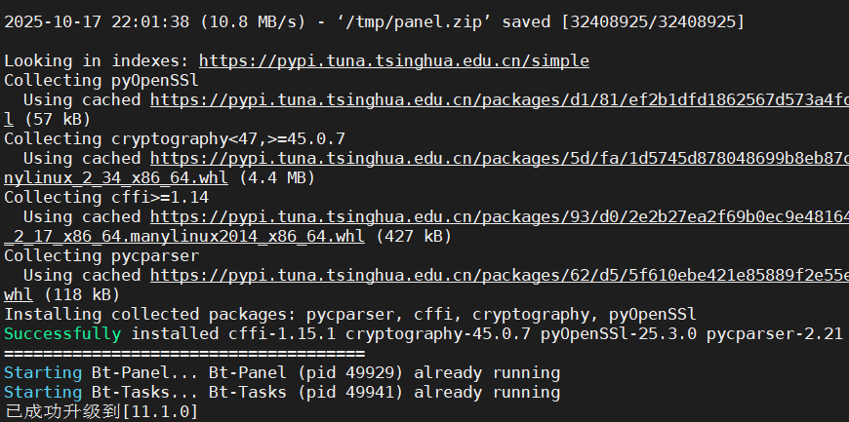Click the 'Collecting pycparser' line
849x422 pixels.
(101, 255)
